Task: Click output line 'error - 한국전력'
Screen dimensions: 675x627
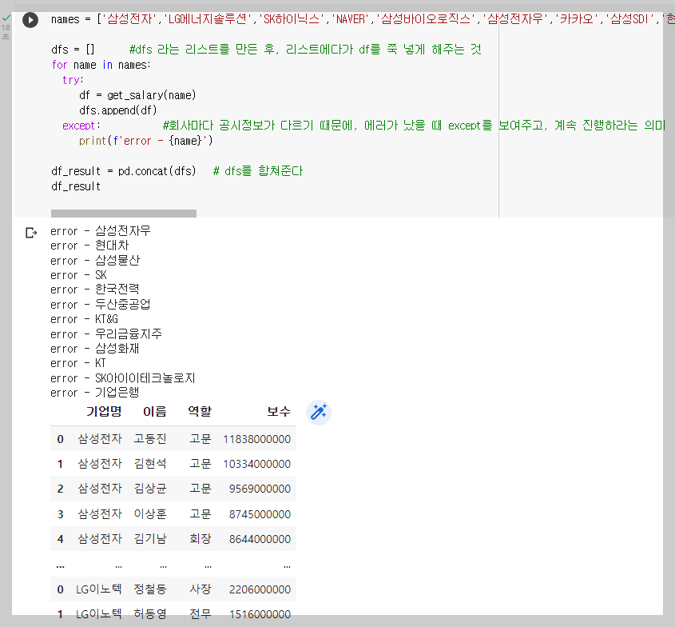Action: 95,290
